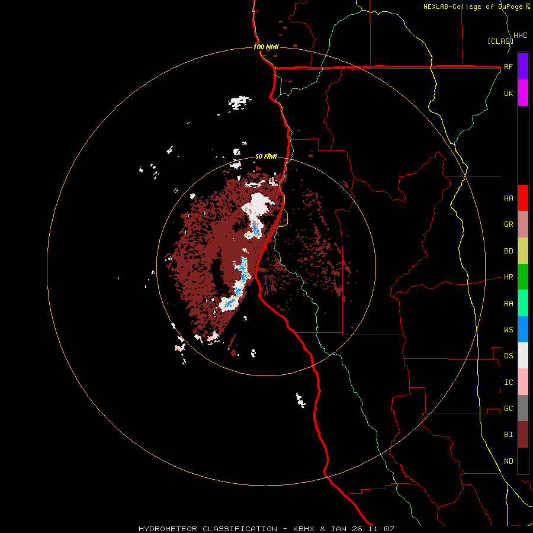Click the HR legend label
This screenshot has width=533, height=533.
[508, 277]
